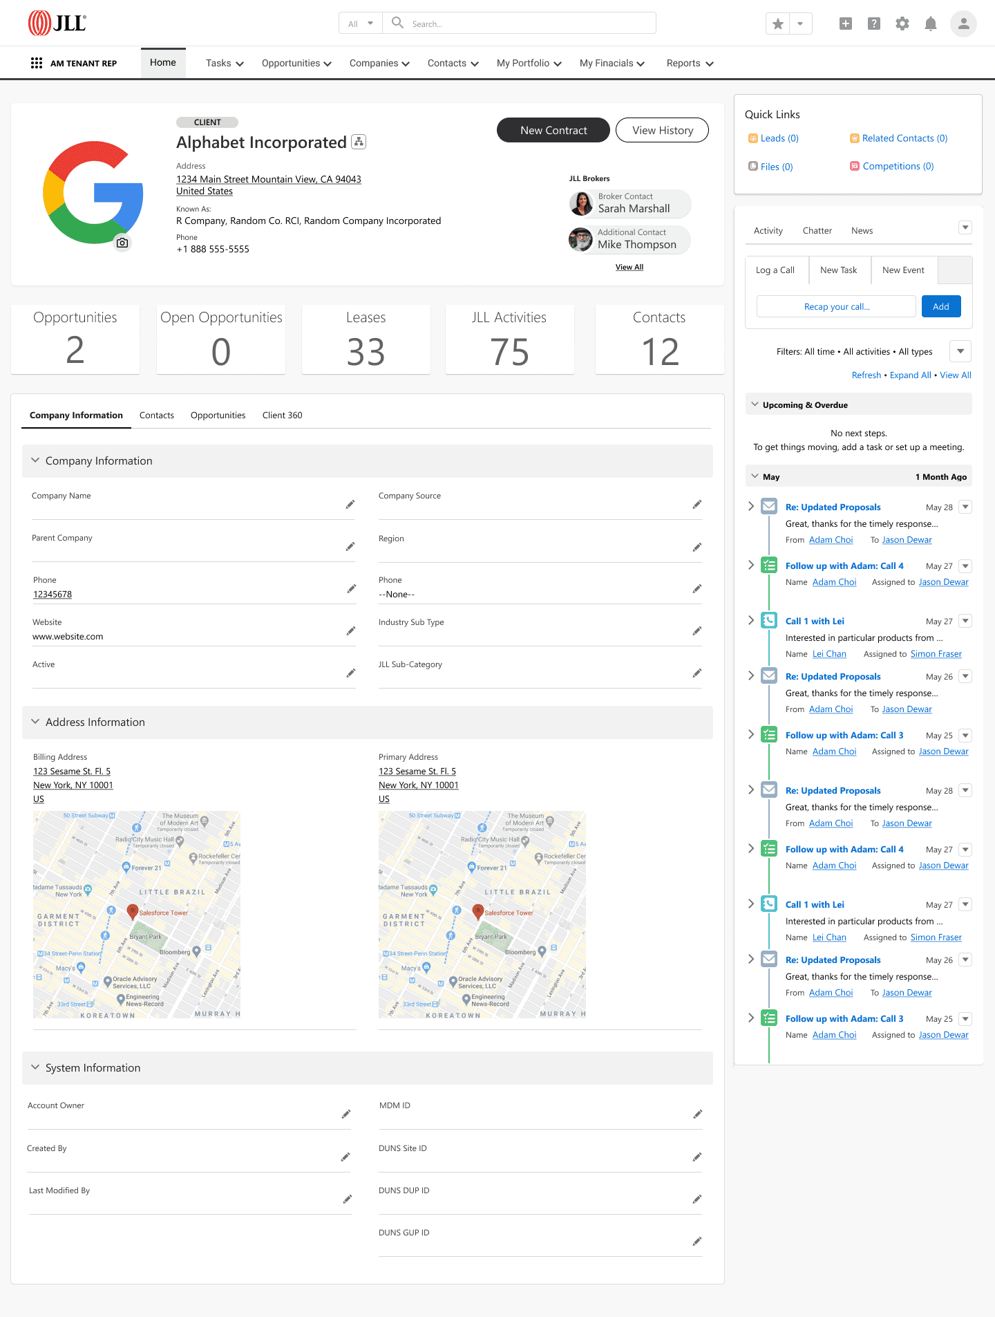995x1317 pixels.
Task: Open Sarah Marshall broker contact
Action: (x=629, y=203)
